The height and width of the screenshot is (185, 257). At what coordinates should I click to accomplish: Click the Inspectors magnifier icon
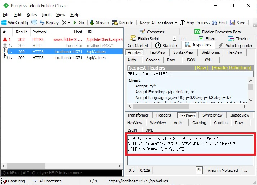pyautogui.click(x=188, y=44)
